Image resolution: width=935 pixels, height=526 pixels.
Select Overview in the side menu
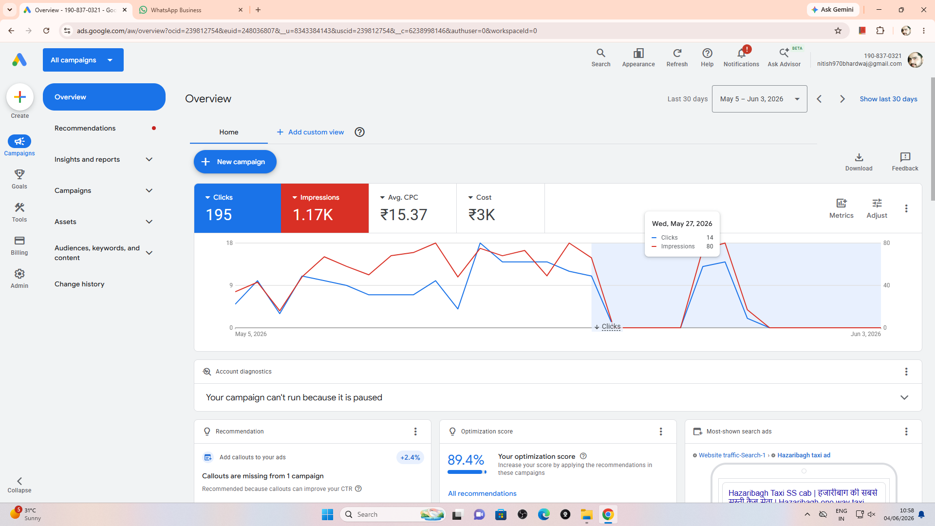(x=104, y=97)
